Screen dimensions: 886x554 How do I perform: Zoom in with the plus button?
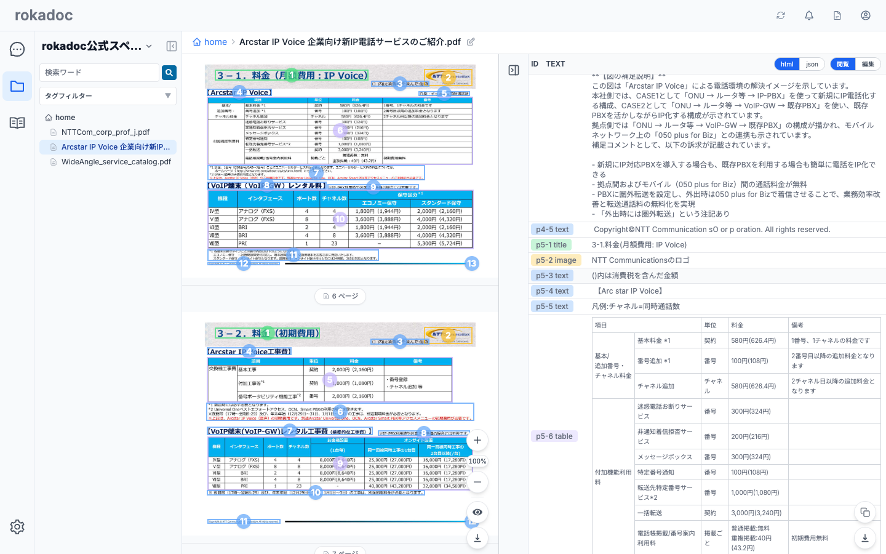tap(477, 440)
